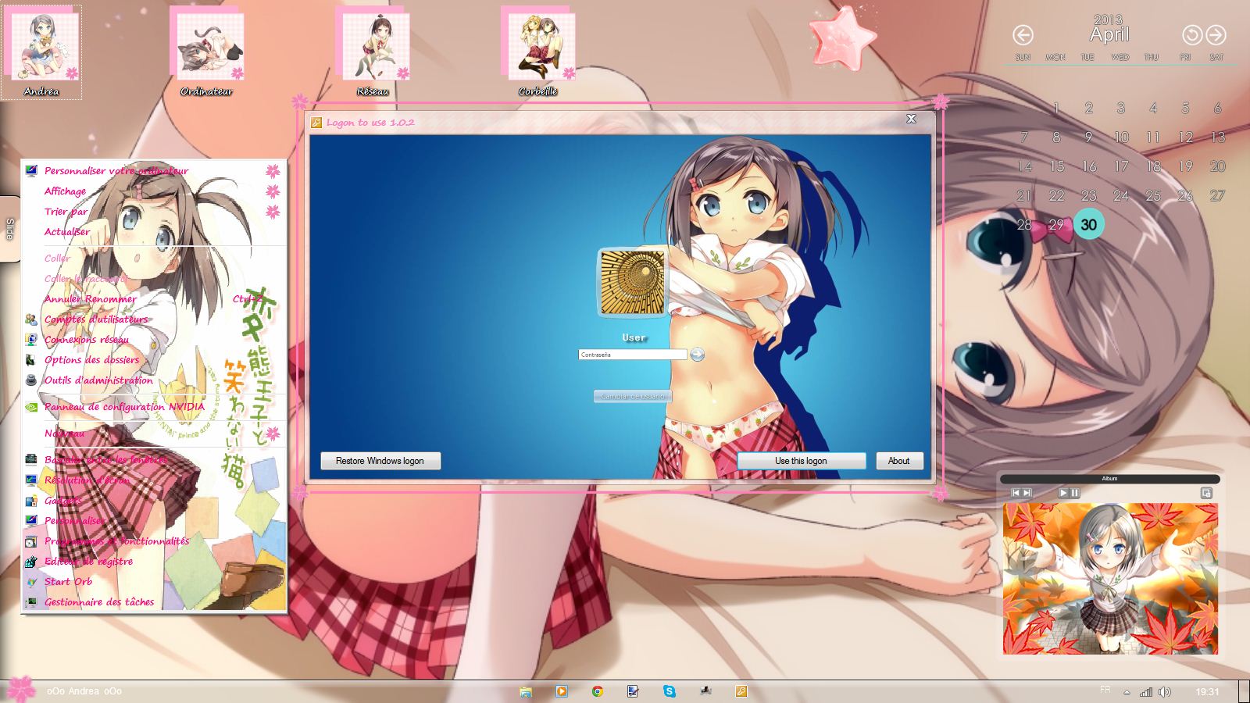Open Gadgets from the context menu

click(155, 500)
